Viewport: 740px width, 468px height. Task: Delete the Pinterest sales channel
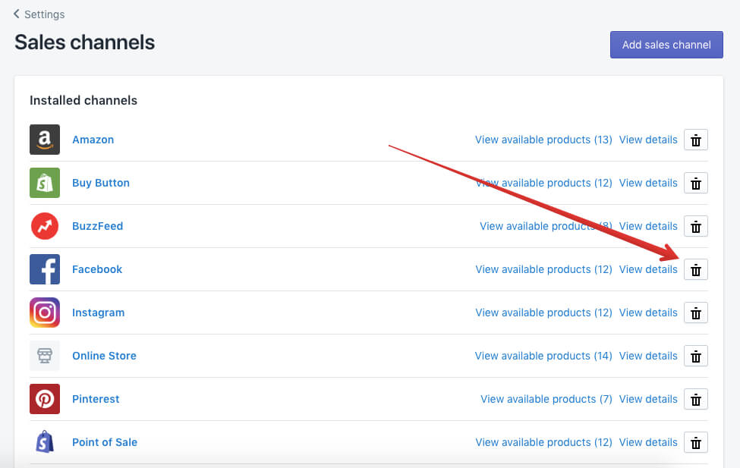(x=696, y=400)
